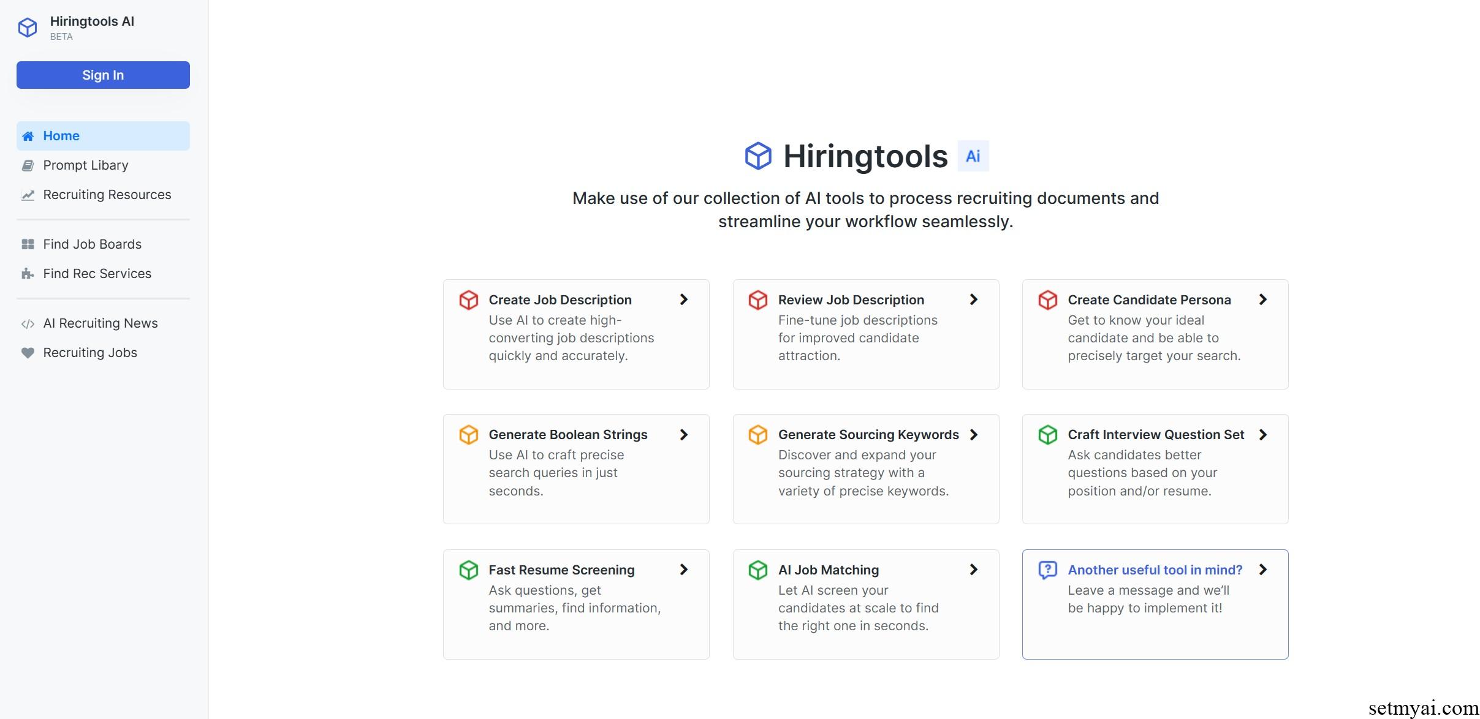
Task: Click 'Leave a message and we'll be happy' text
Action: click(x=1148, y=600)
